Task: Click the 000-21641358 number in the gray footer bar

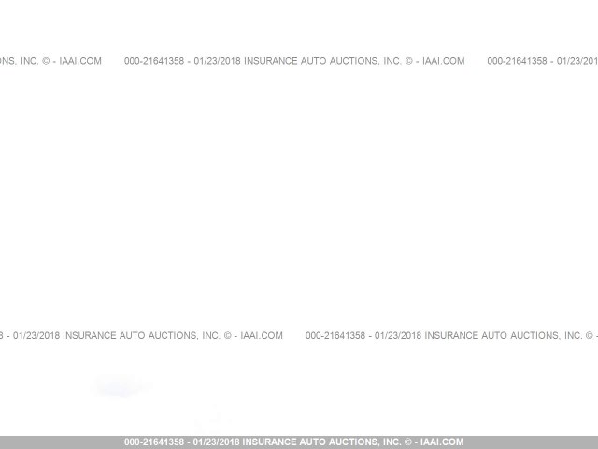Action: (154, 442)
